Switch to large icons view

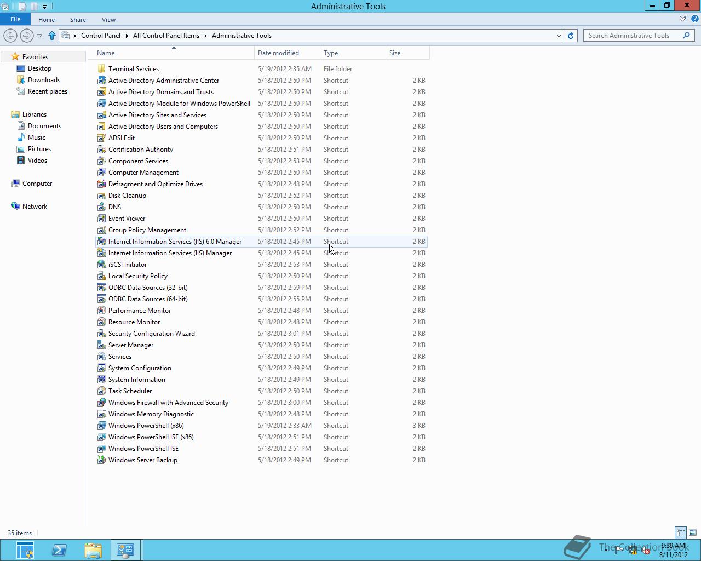[693, 533]
